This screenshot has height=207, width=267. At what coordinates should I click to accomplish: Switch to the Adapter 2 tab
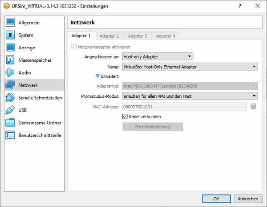click(109, 36)
